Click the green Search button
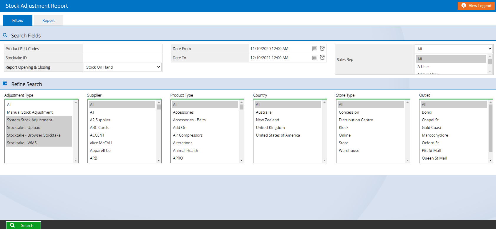 (24, 225)
